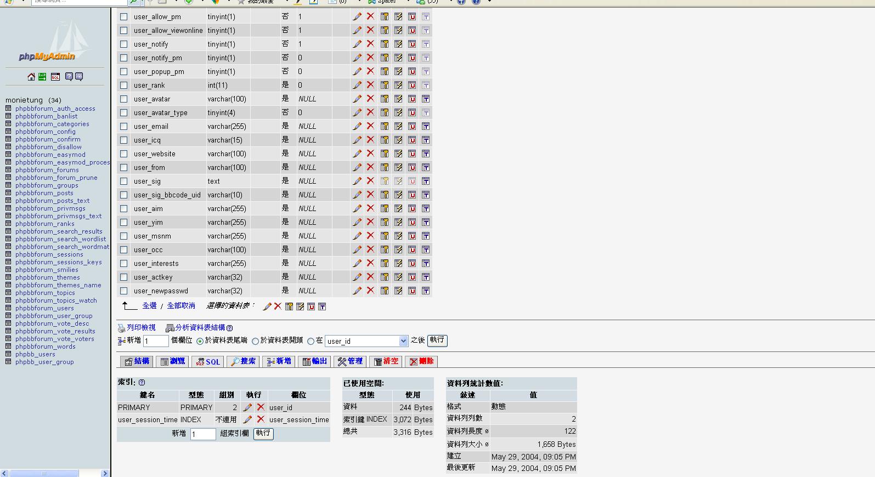The image size is (875, 477).
Task: Check the user_rank field checkbox
Action: (x=124, y=85)
